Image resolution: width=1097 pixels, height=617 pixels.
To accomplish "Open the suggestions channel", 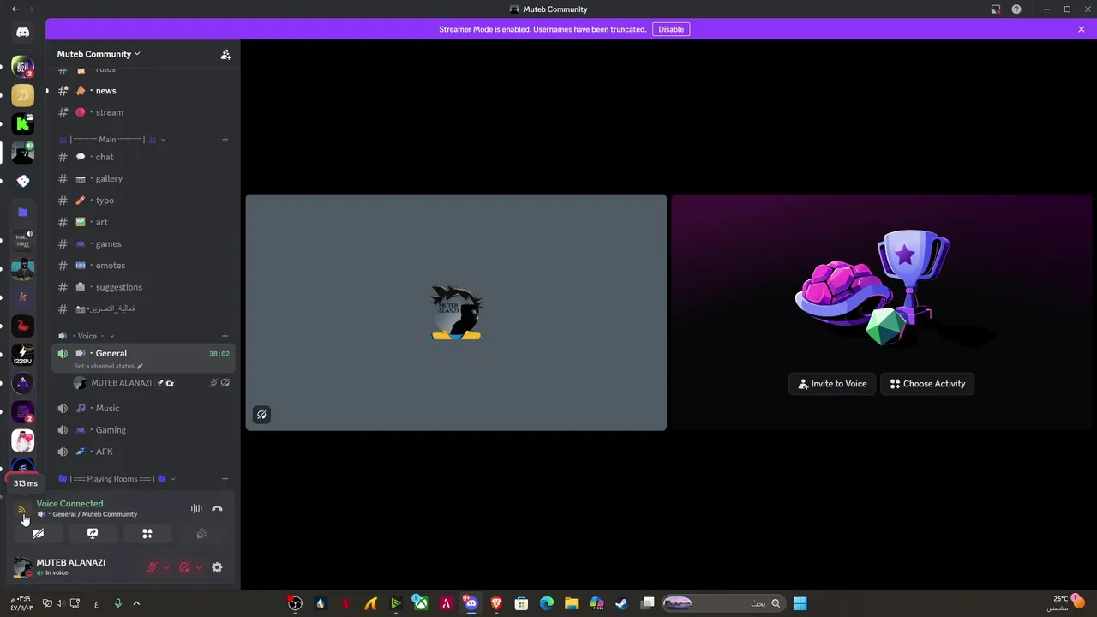I will (143, 287).
